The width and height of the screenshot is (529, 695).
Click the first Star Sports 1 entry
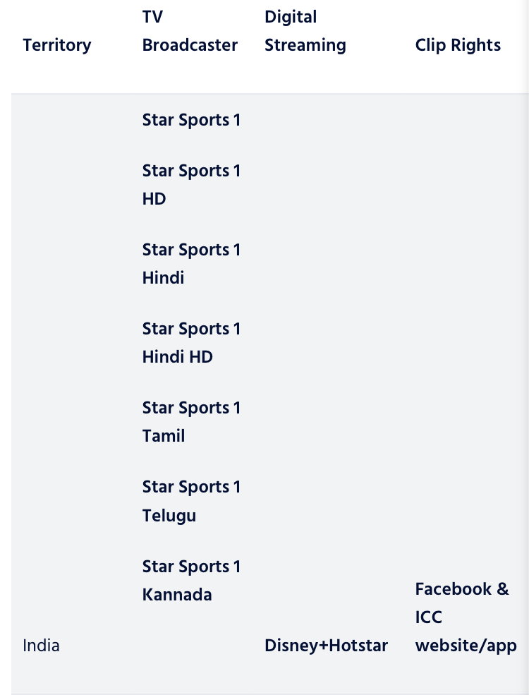[191, 120]
